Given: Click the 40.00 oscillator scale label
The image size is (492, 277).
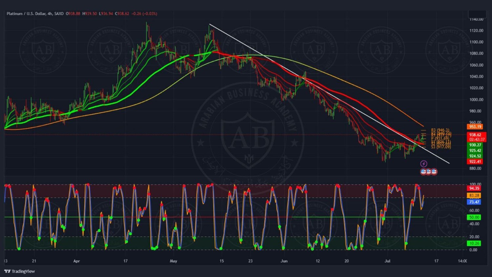Looking at the screenshot, I should (x=474, y=224).
